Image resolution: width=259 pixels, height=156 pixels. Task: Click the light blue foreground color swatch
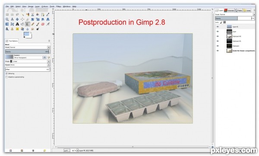26,34
